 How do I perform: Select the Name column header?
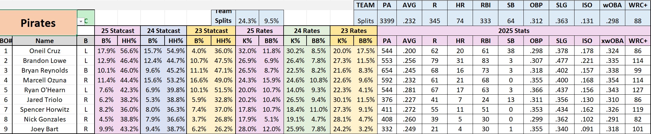pos(45,41)
